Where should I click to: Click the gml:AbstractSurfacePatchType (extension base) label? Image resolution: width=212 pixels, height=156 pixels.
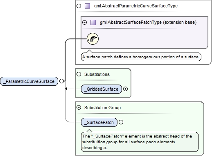148,22
